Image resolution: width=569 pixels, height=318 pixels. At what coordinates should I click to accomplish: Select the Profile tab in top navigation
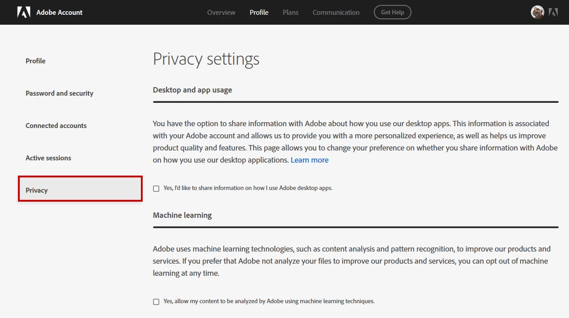[259, 12]
